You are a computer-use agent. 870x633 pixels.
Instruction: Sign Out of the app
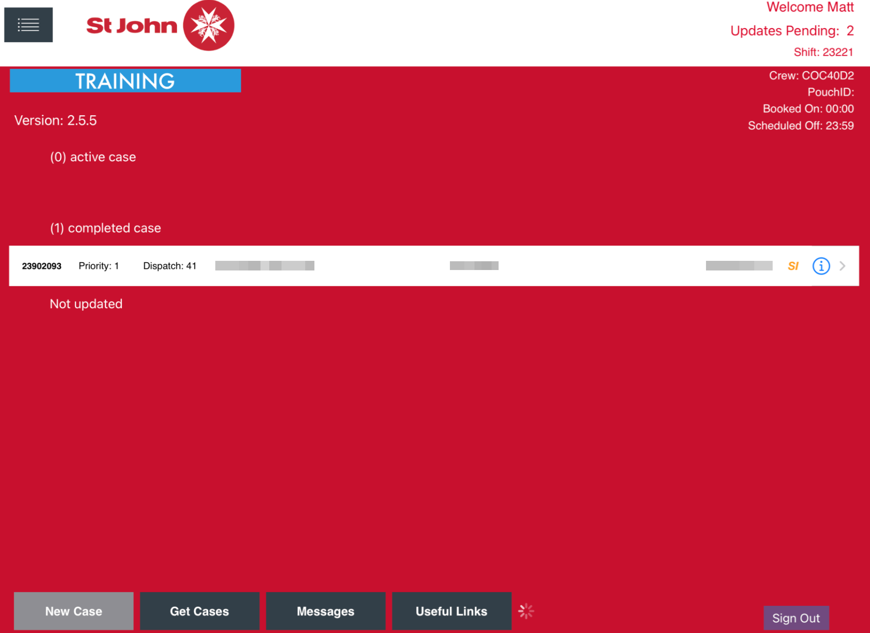[x=795, y=618]
